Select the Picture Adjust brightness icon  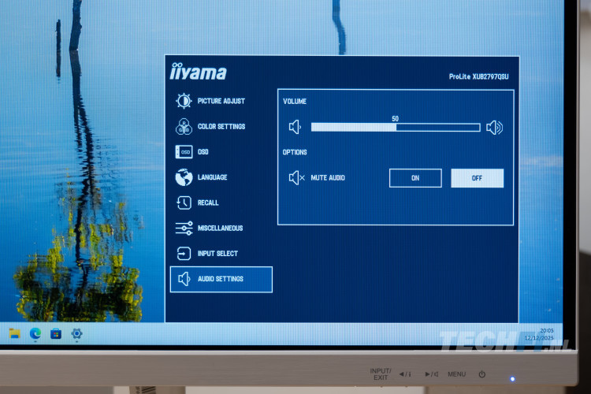[184, 101]
